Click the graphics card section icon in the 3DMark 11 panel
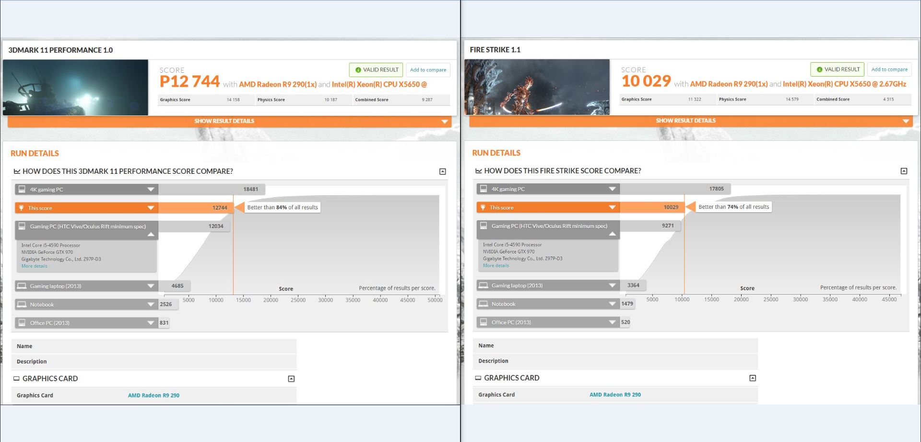This screenshot has width=921, height=442. coord(16,378)
